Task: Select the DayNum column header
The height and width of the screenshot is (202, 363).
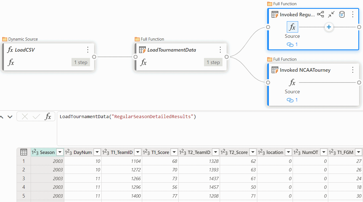Action: (80, 152)
